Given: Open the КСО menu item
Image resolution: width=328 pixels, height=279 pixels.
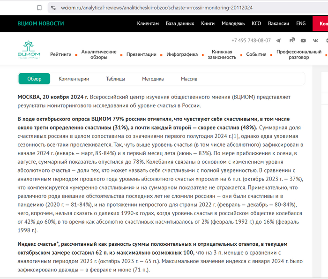Looking at the screenshot, I should [256, 23].
